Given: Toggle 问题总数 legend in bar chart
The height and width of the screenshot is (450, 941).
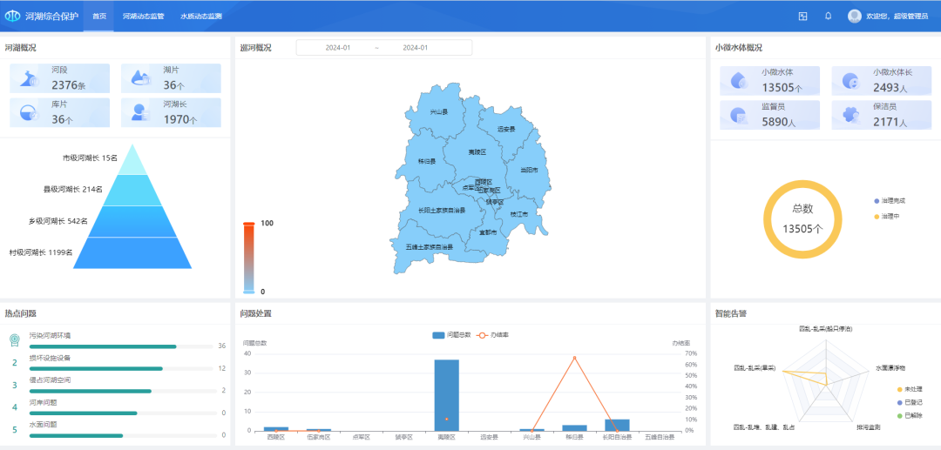Looking at the screenshot, I should tap(450, 334).
